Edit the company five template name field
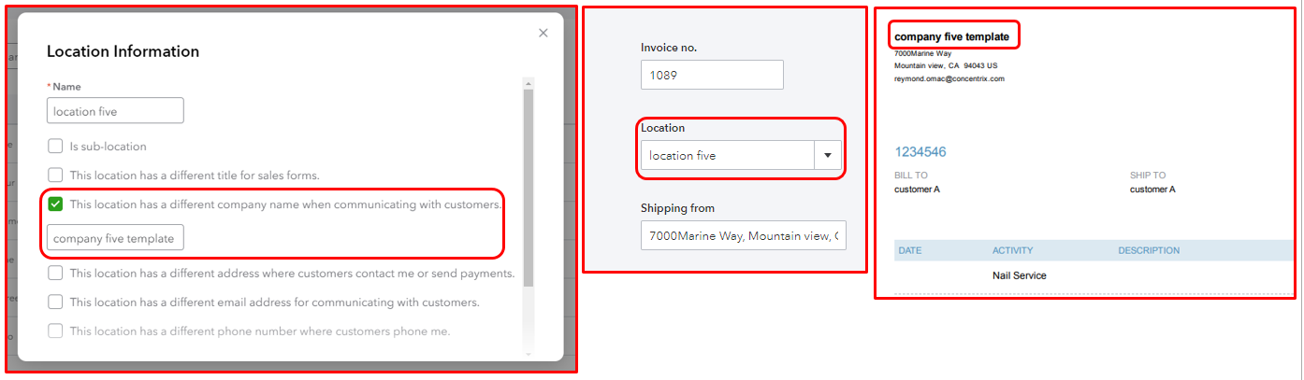 click(x=115, y=238)
